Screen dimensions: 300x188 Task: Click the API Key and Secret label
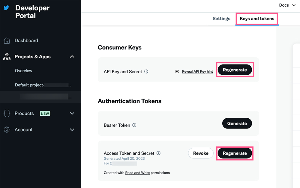point(123,72)
